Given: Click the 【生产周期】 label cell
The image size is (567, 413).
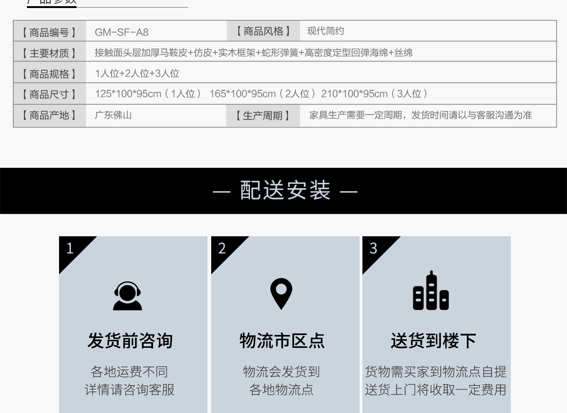Looking at the screenshot, I should (263, 116).
